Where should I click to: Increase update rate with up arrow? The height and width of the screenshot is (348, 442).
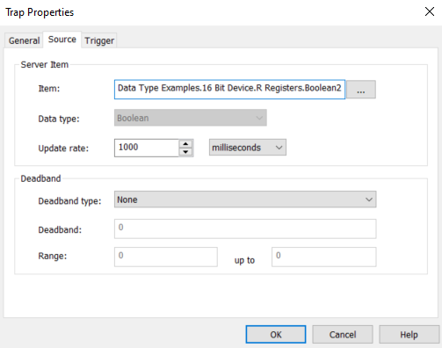coord(185,144)
